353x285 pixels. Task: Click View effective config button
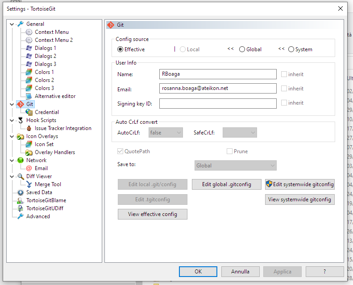click(152, 214)
